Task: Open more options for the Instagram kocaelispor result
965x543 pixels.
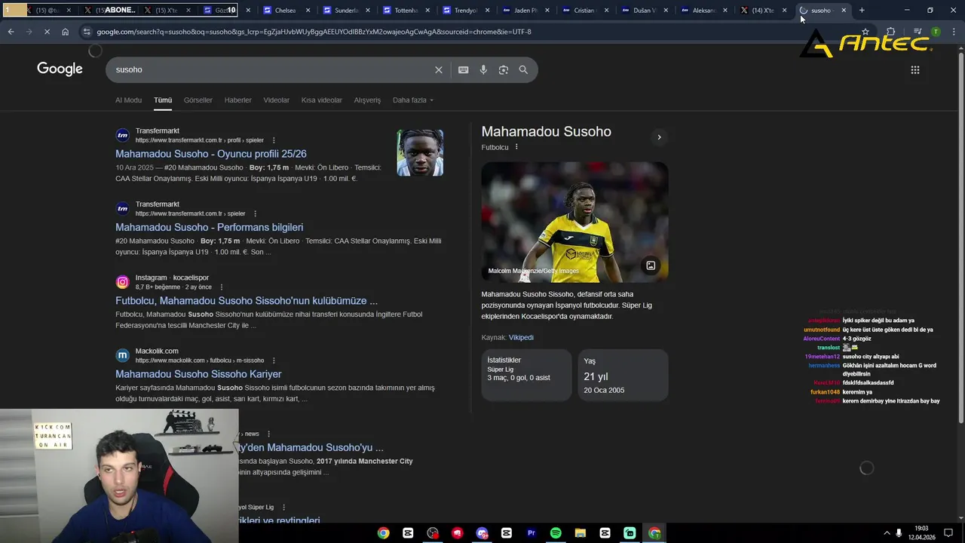Action: tap(221, 287)
